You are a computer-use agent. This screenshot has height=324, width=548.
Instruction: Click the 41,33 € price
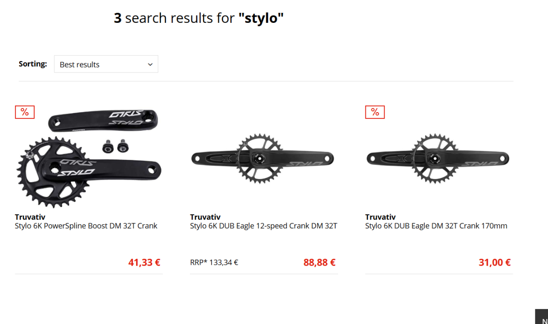pos(144,262)
